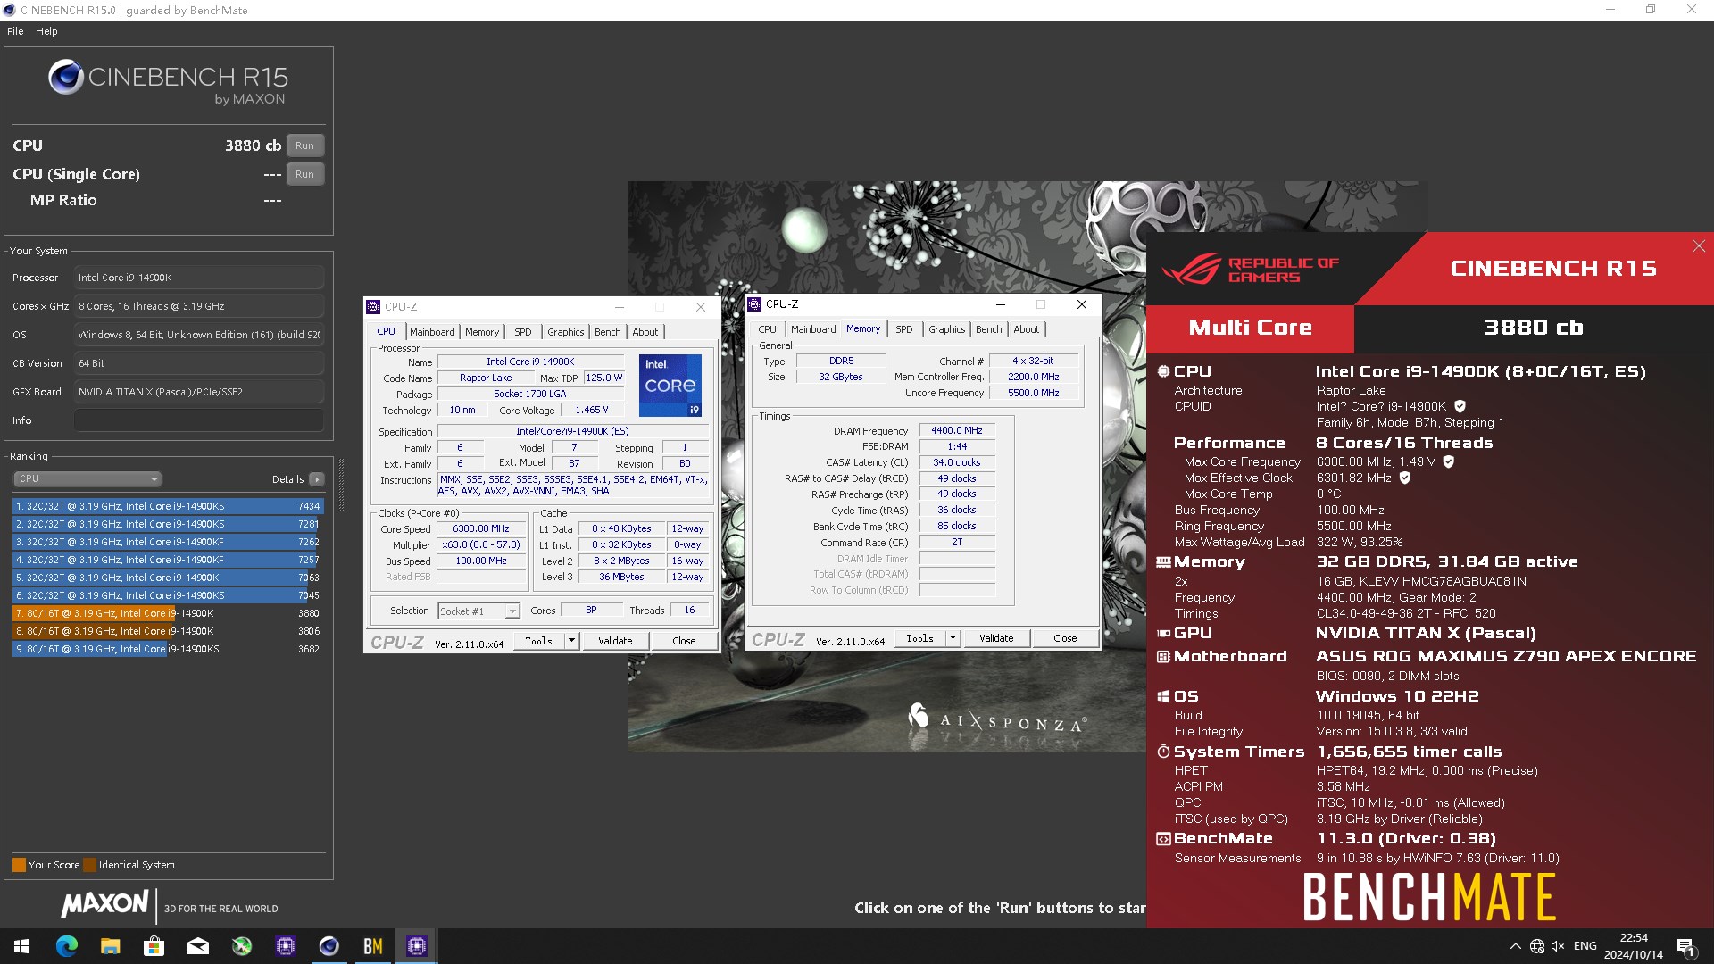The image size is (1714, 964).
Task: Run the Cinebench CPU multi-core test
Action: (x=304, y=145)
